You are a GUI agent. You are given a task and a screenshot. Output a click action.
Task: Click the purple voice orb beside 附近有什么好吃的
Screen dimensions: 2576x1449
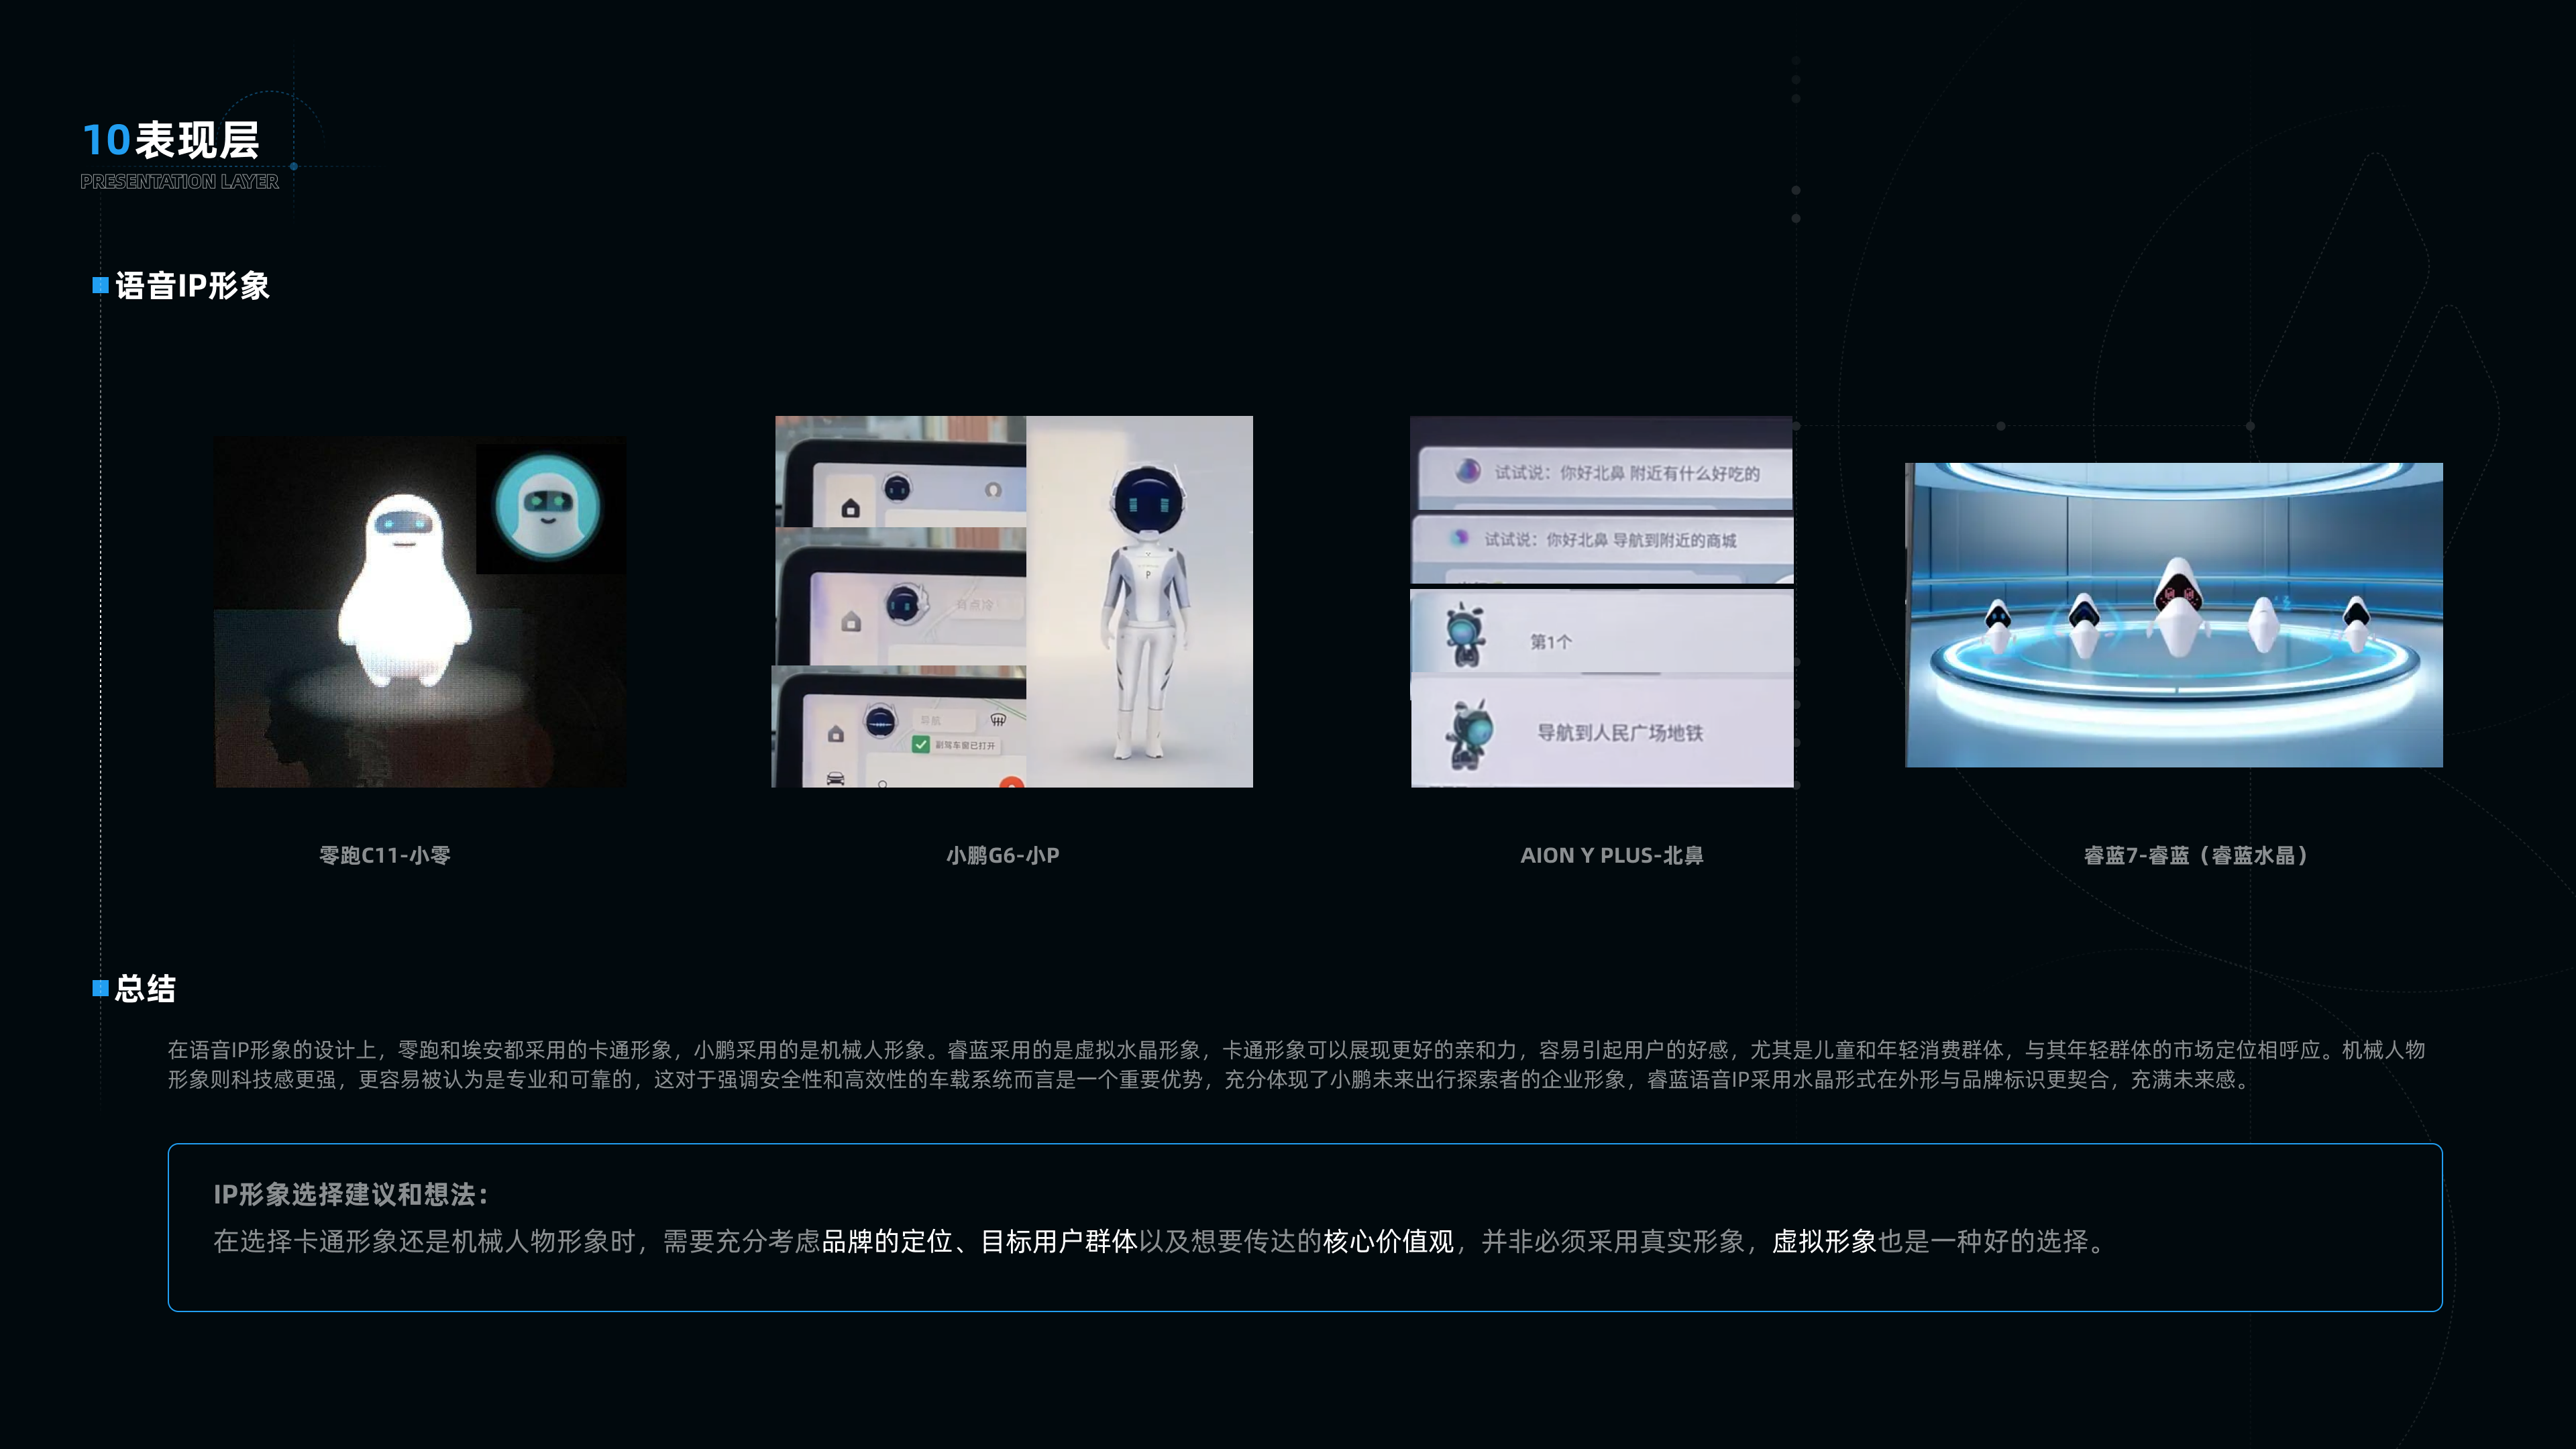[x=1467, y=471]
